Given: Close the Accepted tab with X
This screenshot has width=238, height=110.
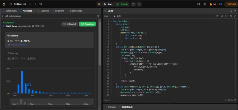Looking at the screenshot, I should [34, 11].
